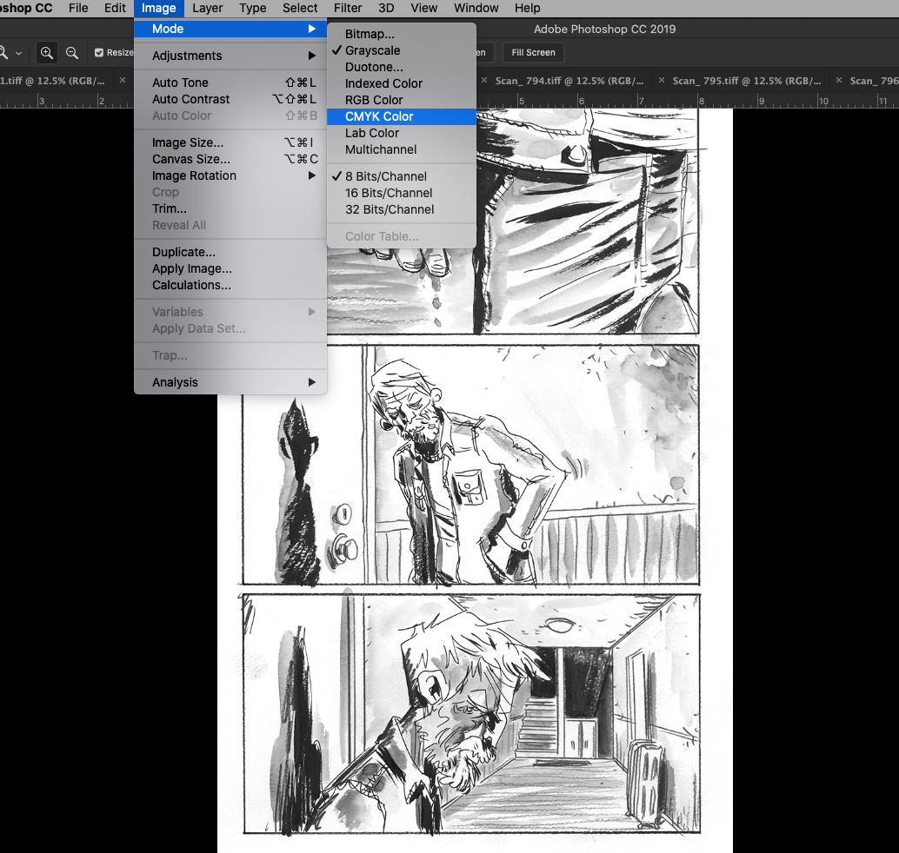This screenshot has width=899, height=853.
Task: Switch to the 1.tiff document tab
Action: pyautogui.click(x=53, y=81)
